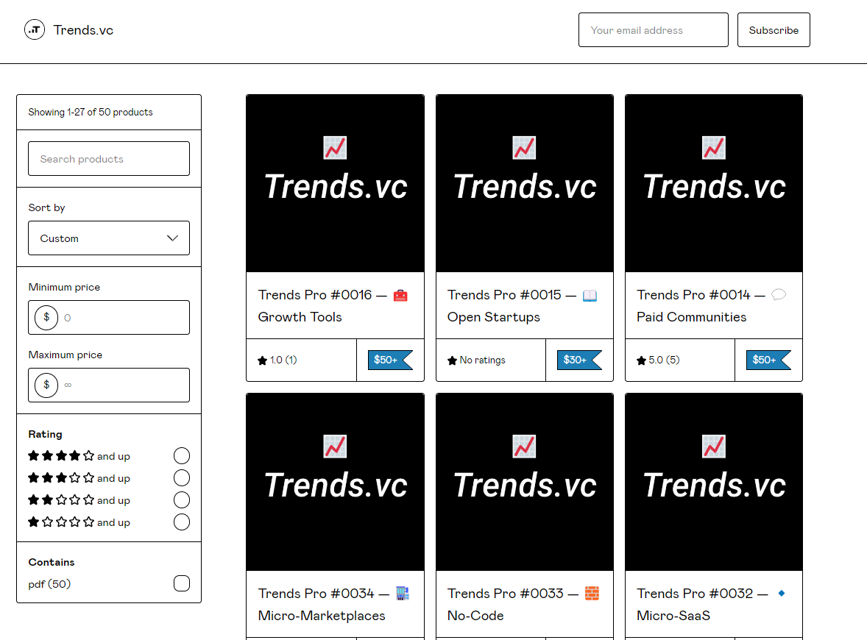Open Trends Pro #0032 Micro-SaaS title
This screenshot has height=640, width=867.
(712, 604)
